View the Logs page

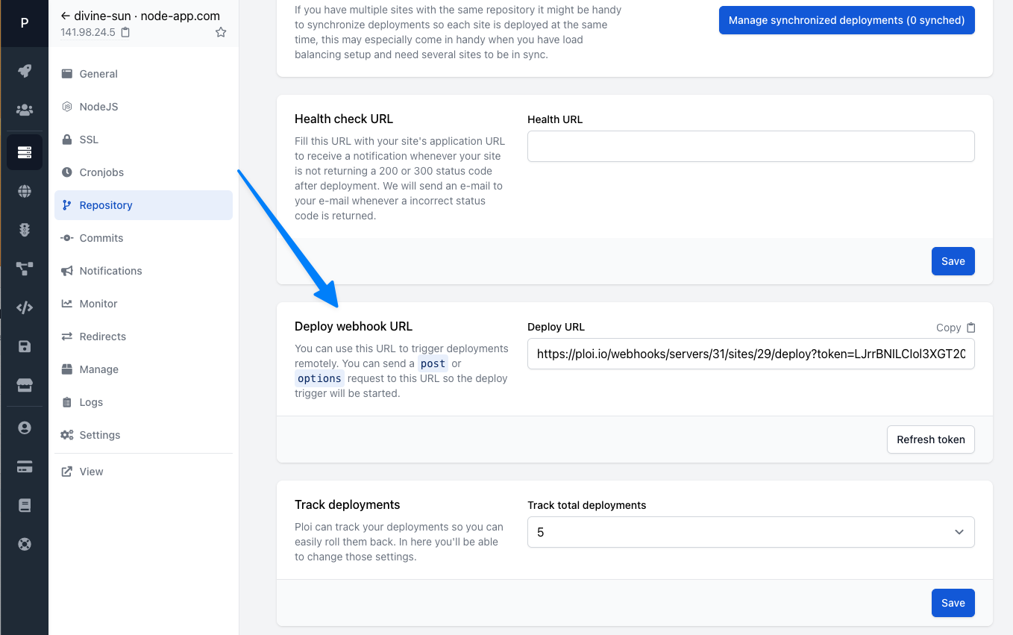tap(143, 402)
